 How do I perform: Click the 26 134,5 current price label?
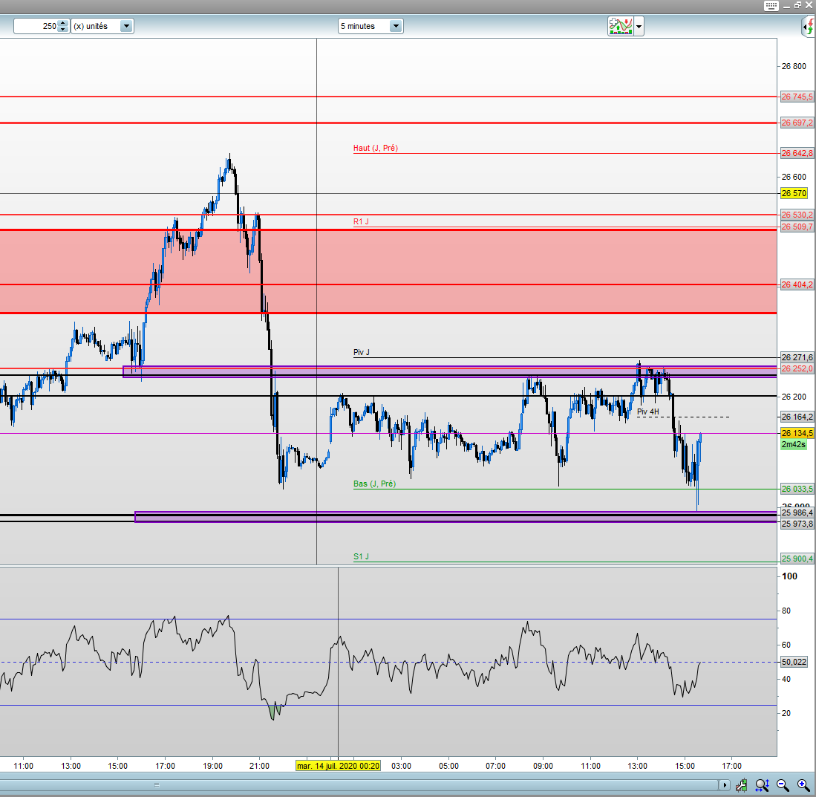coord(796,433)
